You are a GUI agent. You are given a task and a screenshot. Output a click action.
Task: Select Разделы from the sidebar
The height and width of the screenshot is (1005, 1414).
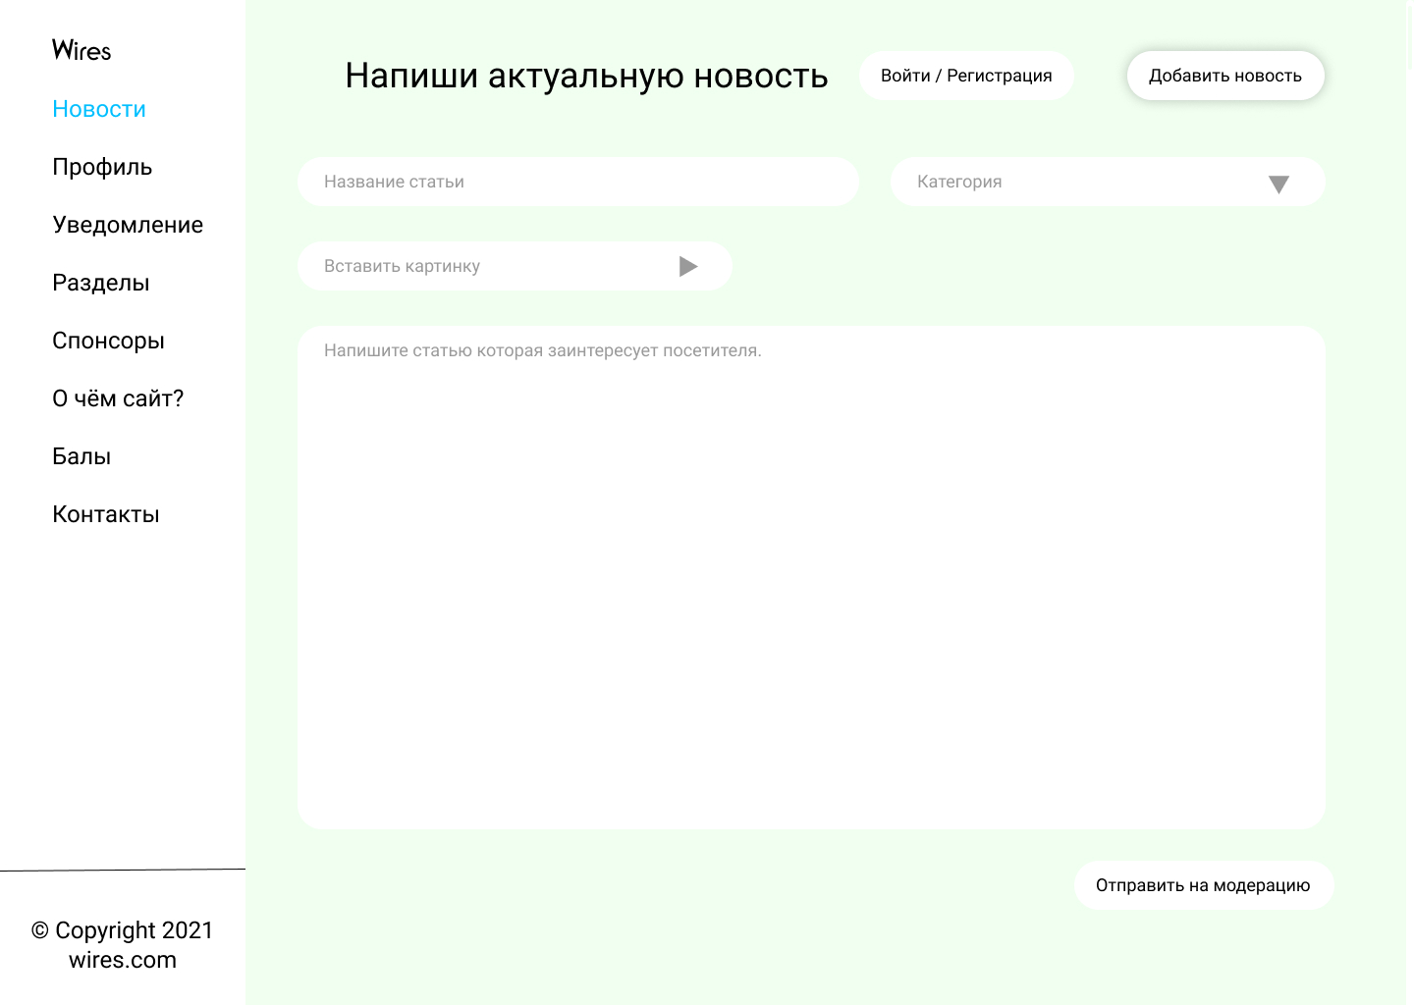pos(101,283)
